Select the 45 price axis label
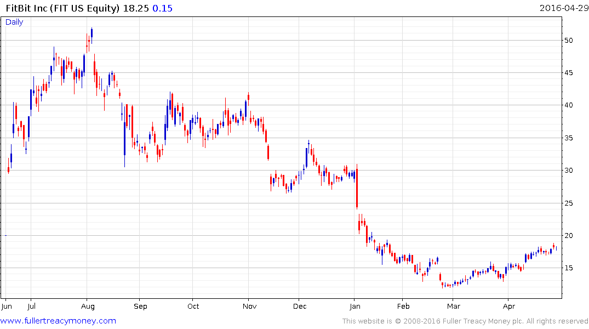This screenshot has width=589, height=329. click(x=569, y=72)
